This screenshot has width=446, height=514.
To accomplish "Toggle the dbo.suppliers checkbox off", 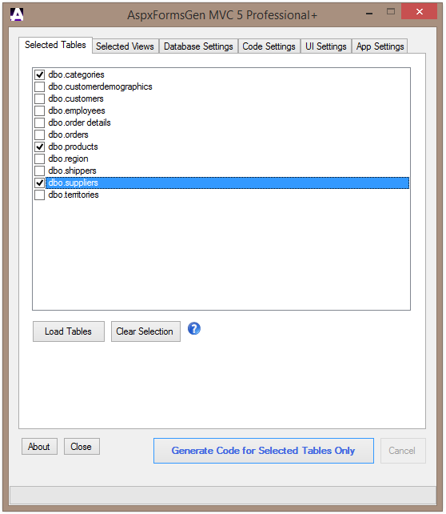I will 40,183.
